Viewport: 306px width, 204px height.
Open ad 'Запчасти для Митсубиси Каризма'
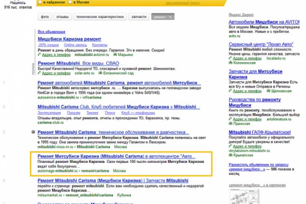[255, 74]
